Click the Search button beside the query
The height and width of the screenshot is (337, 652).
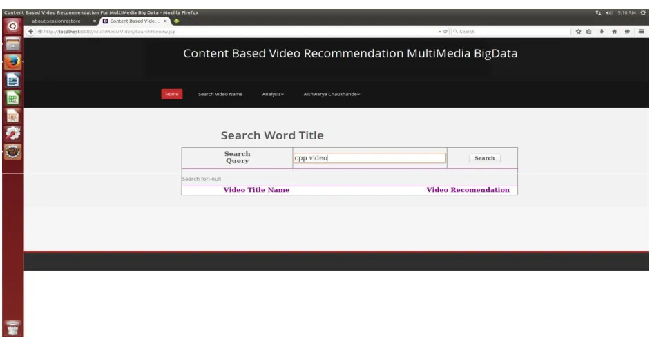pyautogui.click(x=484, y=158)
